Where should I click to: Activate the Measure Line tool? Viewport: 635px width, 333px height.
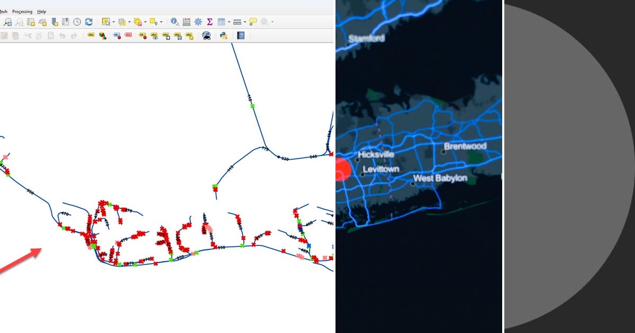237,22
